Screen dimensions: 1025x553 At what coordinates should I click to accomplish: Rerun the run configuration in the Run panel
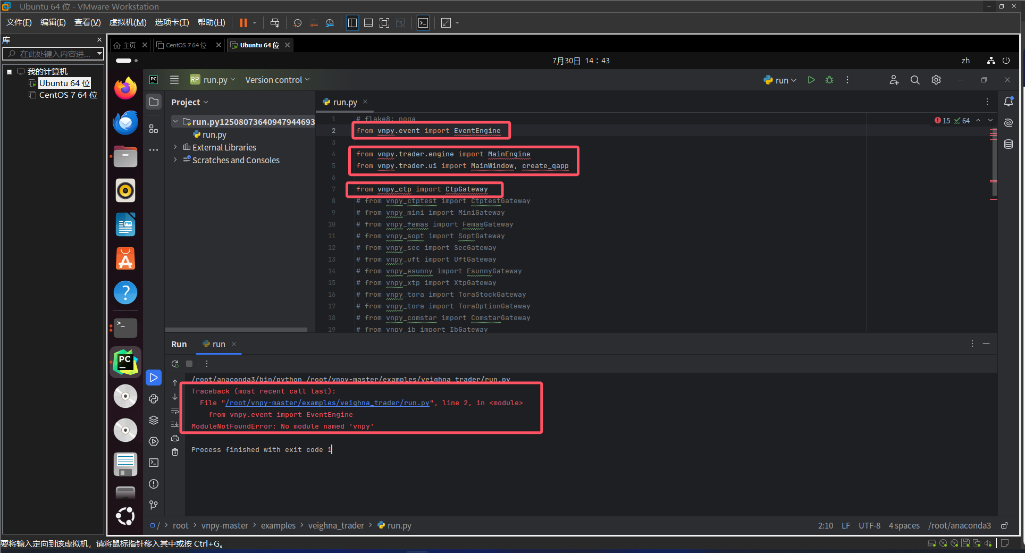tap(175, 364)
